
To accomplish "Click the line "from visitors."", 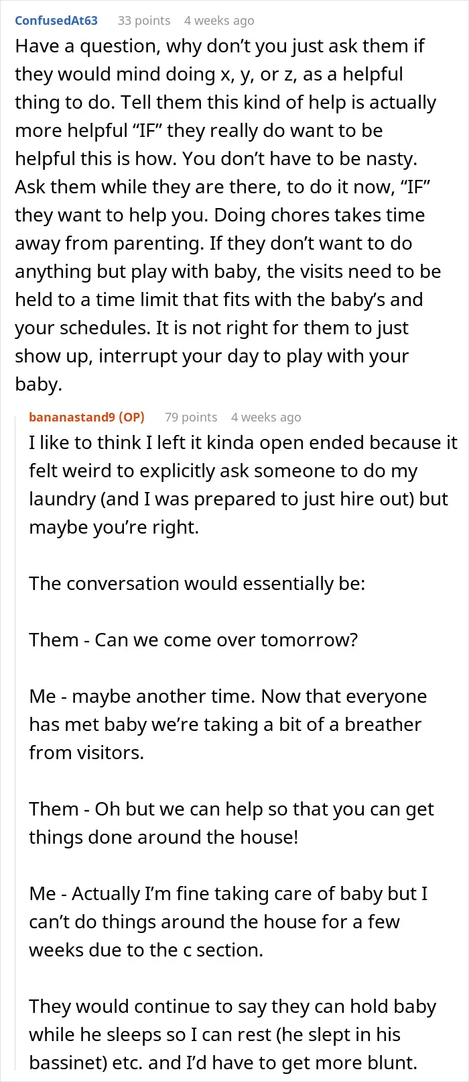I will tap(86, 753).
